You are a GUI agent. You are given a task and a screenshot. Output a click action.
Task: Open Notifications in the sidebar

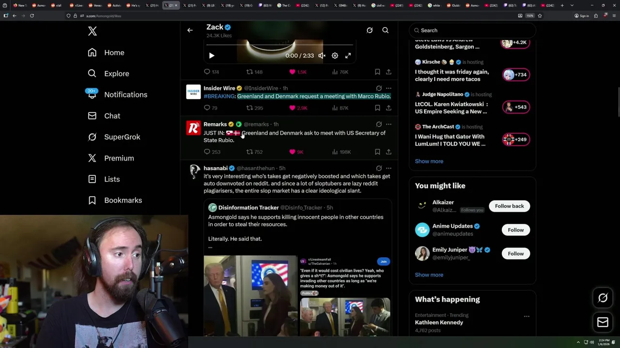[117, 95]
